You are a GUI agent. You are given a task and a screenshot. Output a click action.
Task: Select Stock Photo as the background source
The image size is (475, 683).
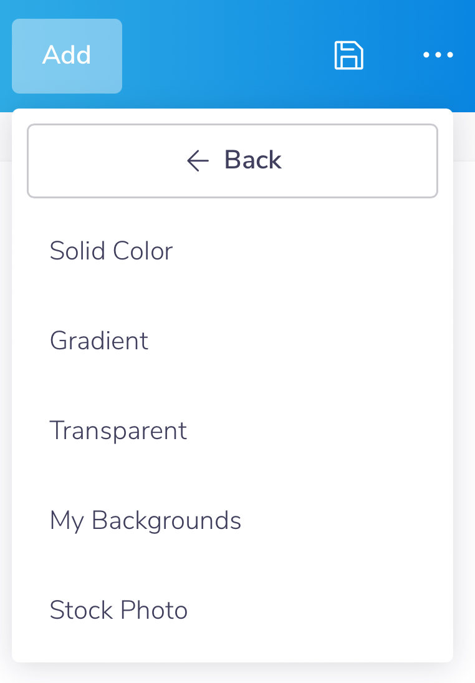(233, 610)
